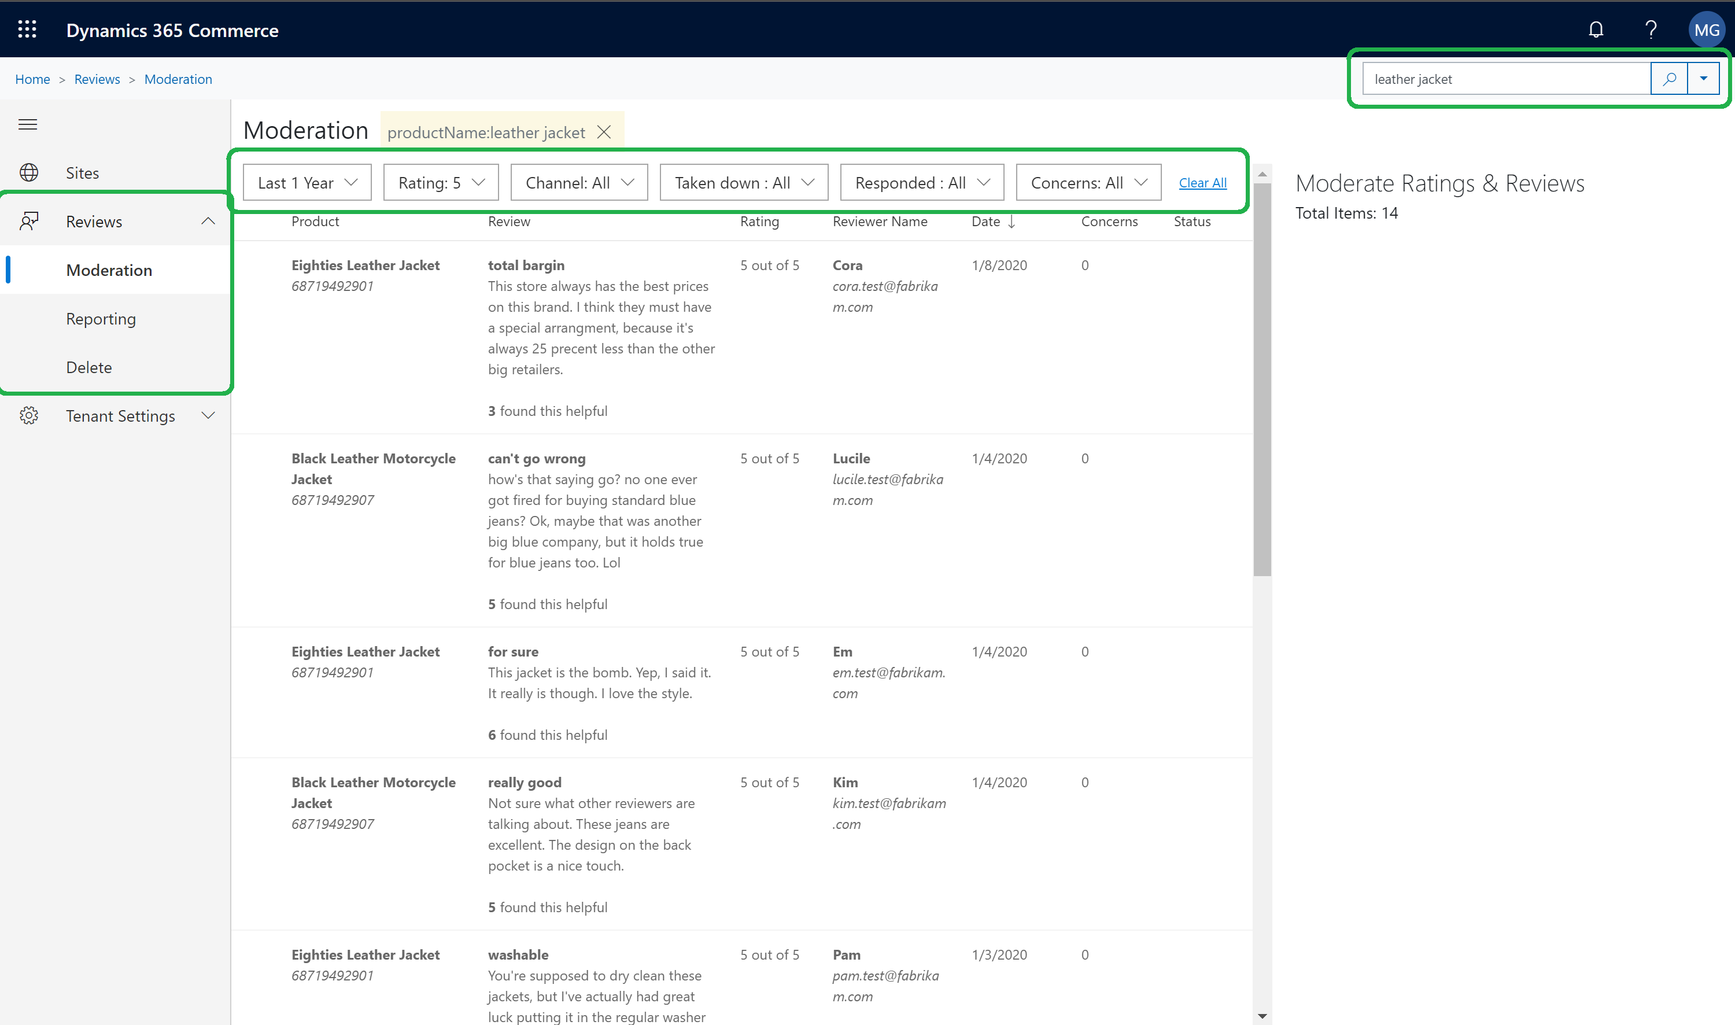Click the Moderation sidebar icon
This screenshot has height=1025, width=1735.
coord(110,270)
